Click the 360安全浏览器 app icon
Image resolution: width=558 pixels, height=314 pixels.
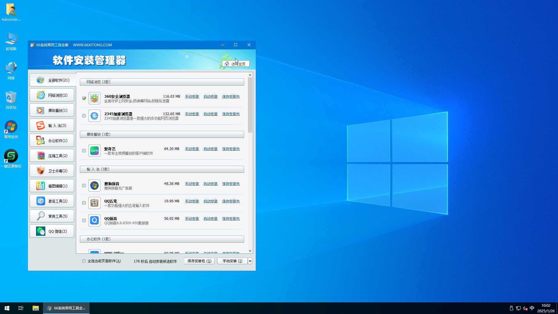click(94, 98)
